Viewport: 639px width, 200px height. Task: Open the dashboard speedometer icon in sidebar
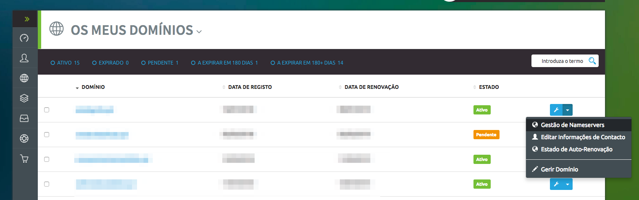pos(24,39)
